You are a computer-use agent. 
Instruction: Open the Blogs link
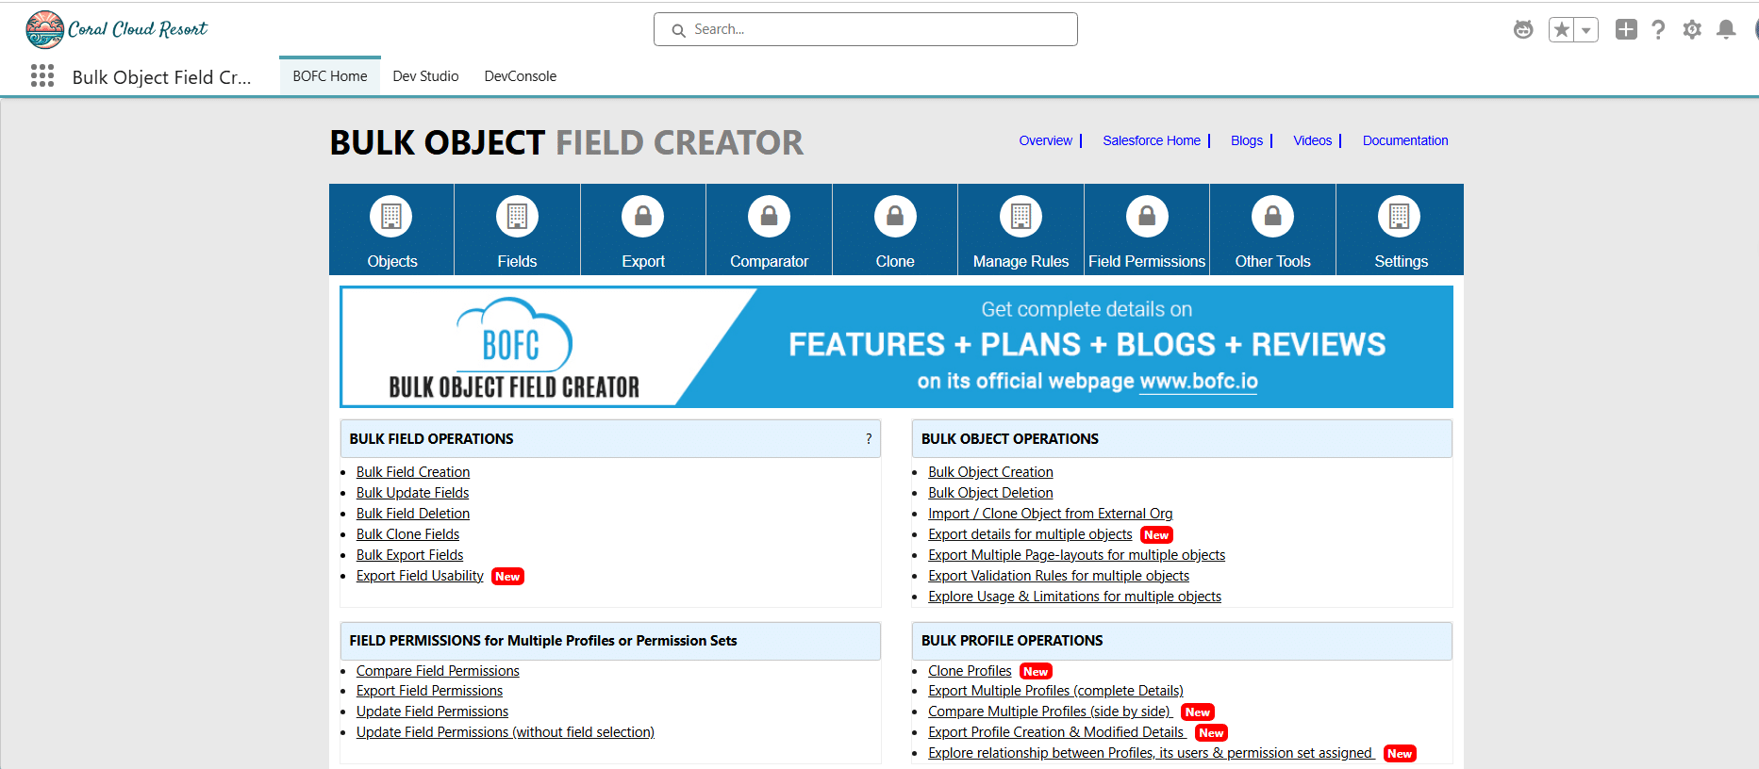point(1247,140)
